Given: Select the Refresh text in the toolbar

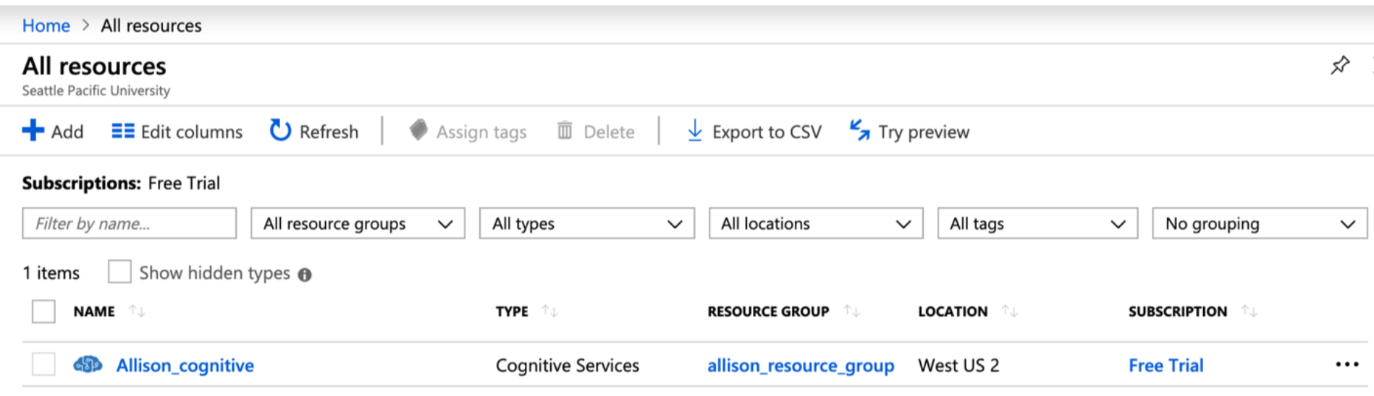Looking at the screenshot, I should click(x=329, y=132).
